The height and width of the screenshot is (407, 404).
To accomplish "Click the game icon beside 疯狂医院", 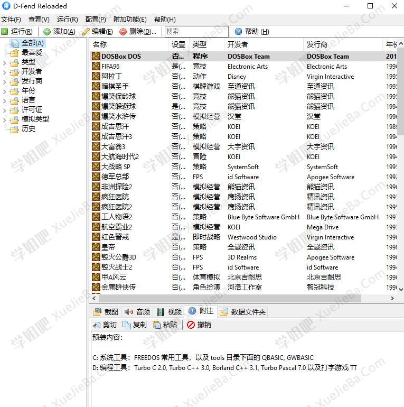I will pyautogui.click(x=96, y=197).
